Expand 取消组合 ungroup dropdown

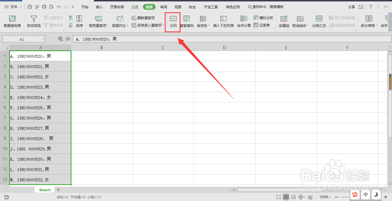(x=308, y=26)
